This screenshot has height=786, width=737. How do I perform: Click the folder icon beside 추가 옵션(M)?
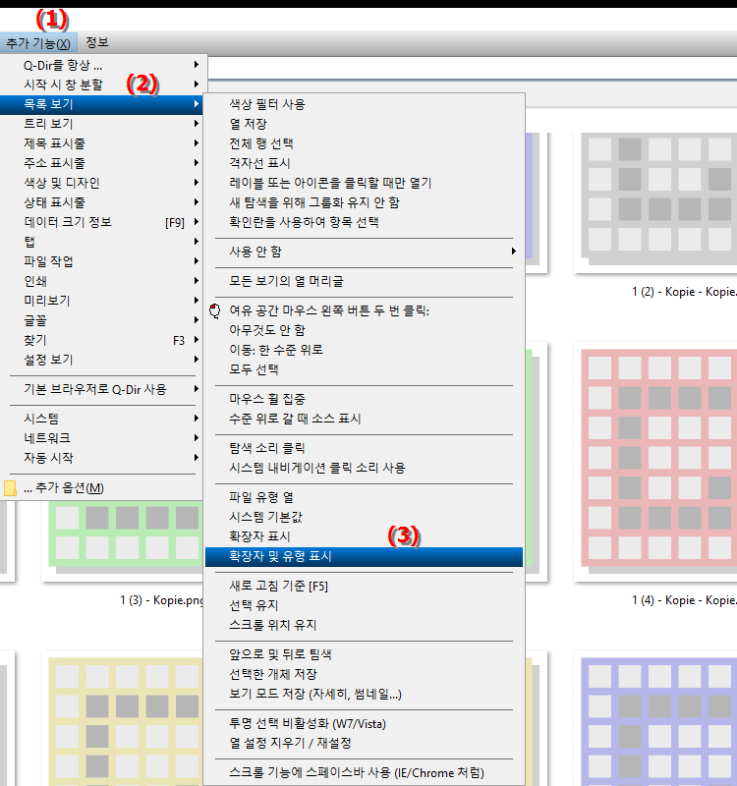[x=10, y=488]
